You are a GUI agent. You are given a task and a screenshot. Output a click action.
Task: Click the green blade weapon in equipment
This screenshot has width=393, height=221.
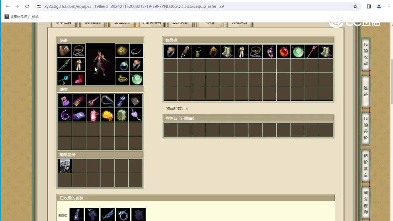64,64
